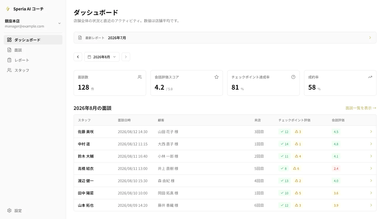Open 設定 from sidebar bottom
The width and height of the screenshot is (384, 219).
tap(33, 210)
